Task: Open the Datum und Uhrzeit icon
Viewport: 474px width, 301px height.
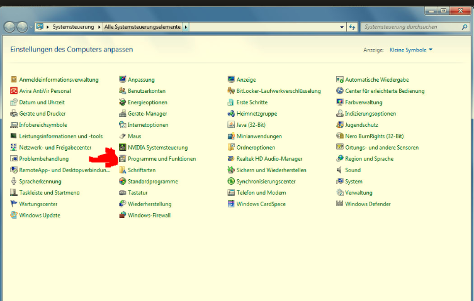Action: pos(14,102)
